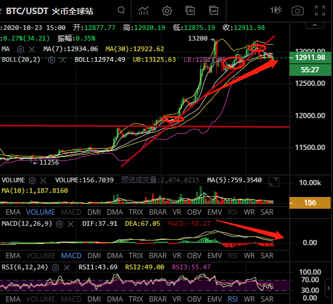The image size is (333, 304).
Task: Click the MA(10):1,187.8160 volume readout
Action: click(x=35, y=191)
